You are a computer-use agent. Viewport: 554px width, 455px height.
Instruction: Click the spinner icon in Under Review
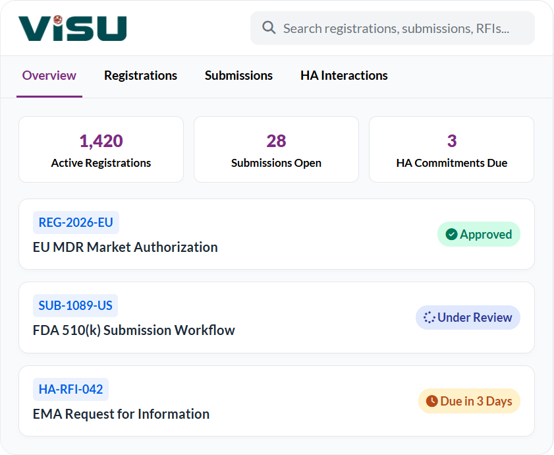coord(429,317)
